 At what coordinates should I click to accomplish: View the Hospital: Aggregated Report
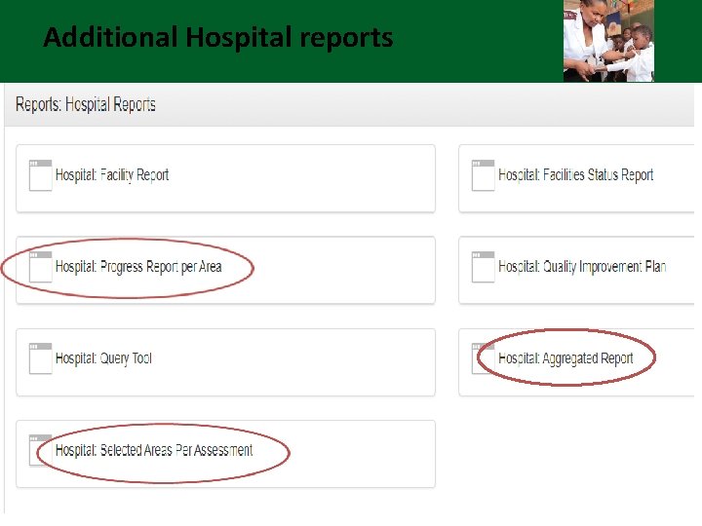click(x=565, y=358)
